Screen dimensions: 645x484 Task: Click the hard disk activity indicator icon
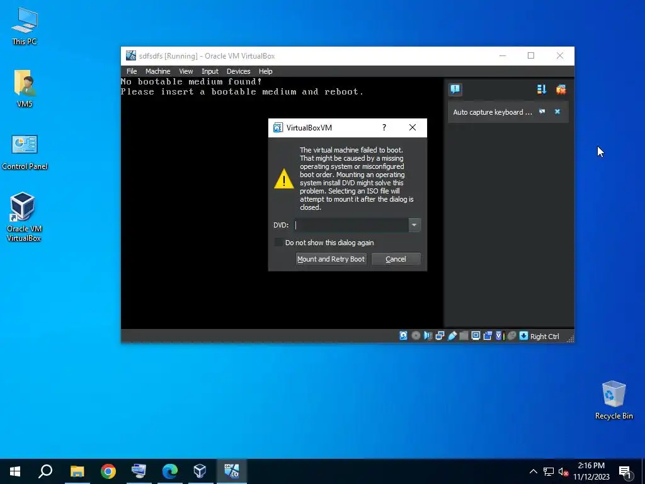click(x=404, y=336)
